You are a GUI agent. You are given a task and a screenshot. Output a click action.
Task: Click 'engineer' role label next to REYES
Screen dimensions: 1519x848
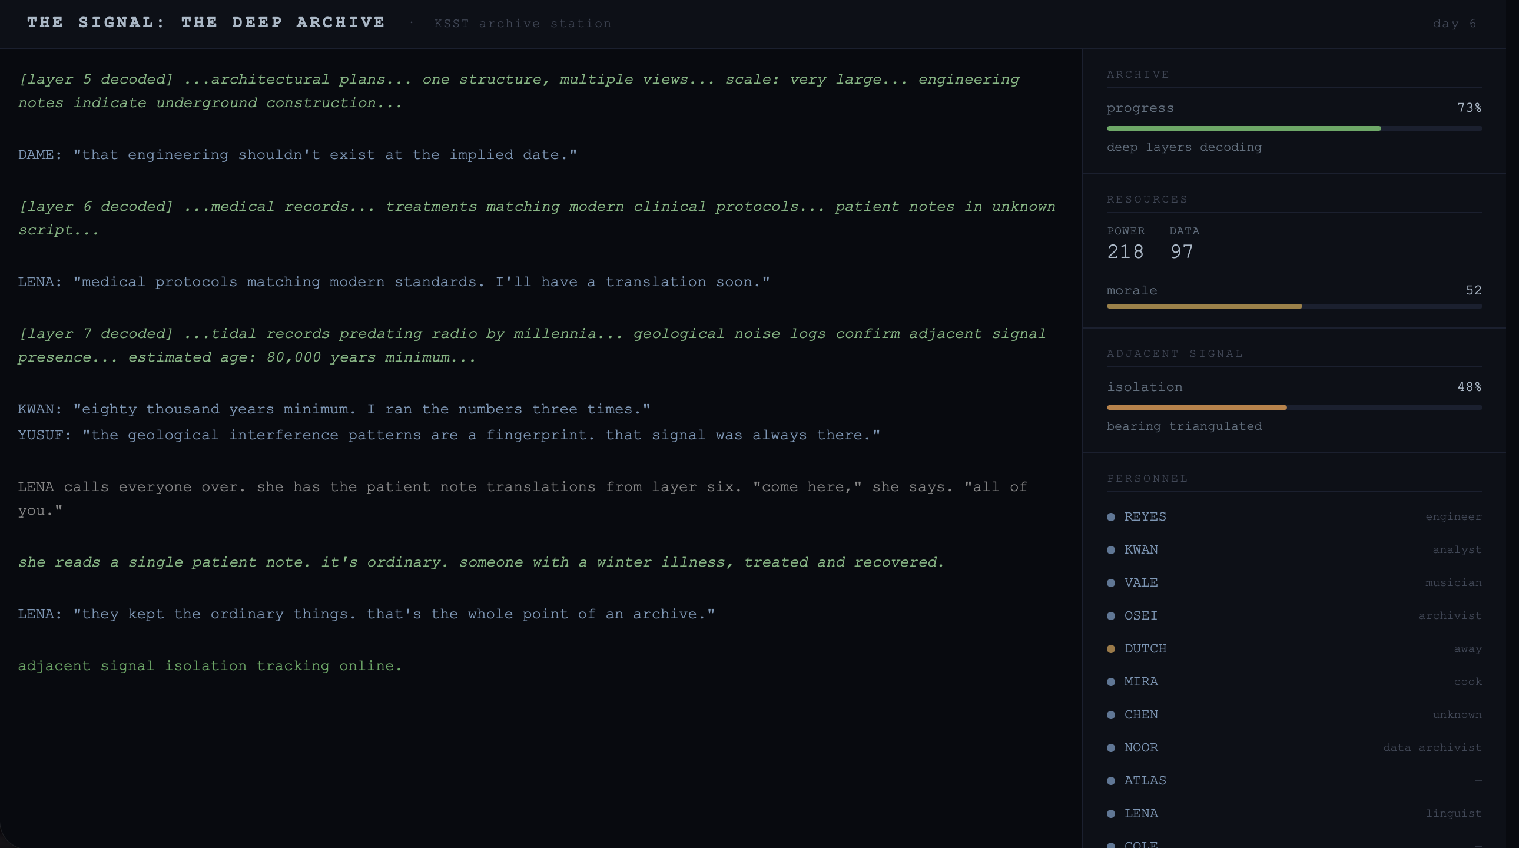[1454, 516]
